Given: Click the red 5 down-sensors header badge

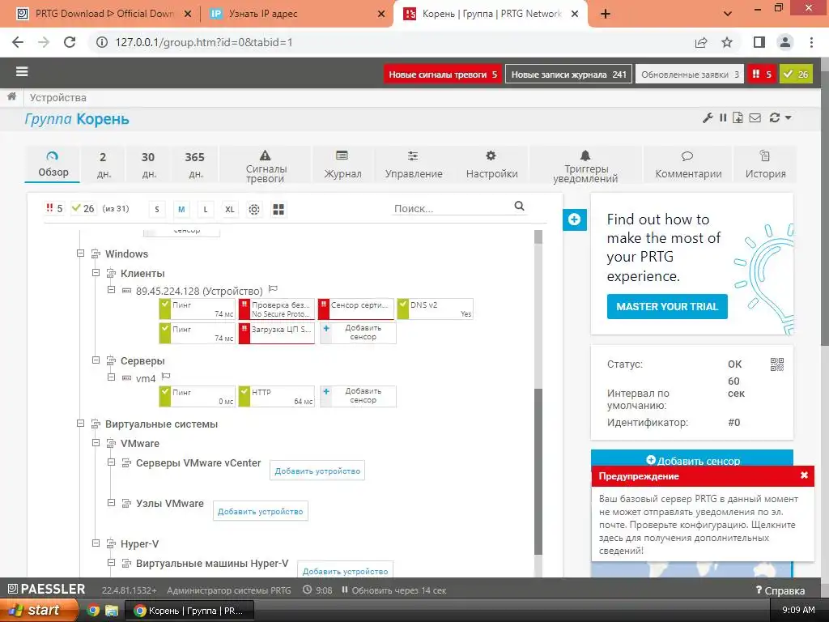Looking at the screenshot, I should [762, 74].
